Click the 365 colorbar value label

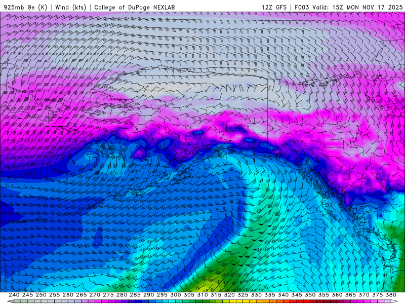coord(350,295)
